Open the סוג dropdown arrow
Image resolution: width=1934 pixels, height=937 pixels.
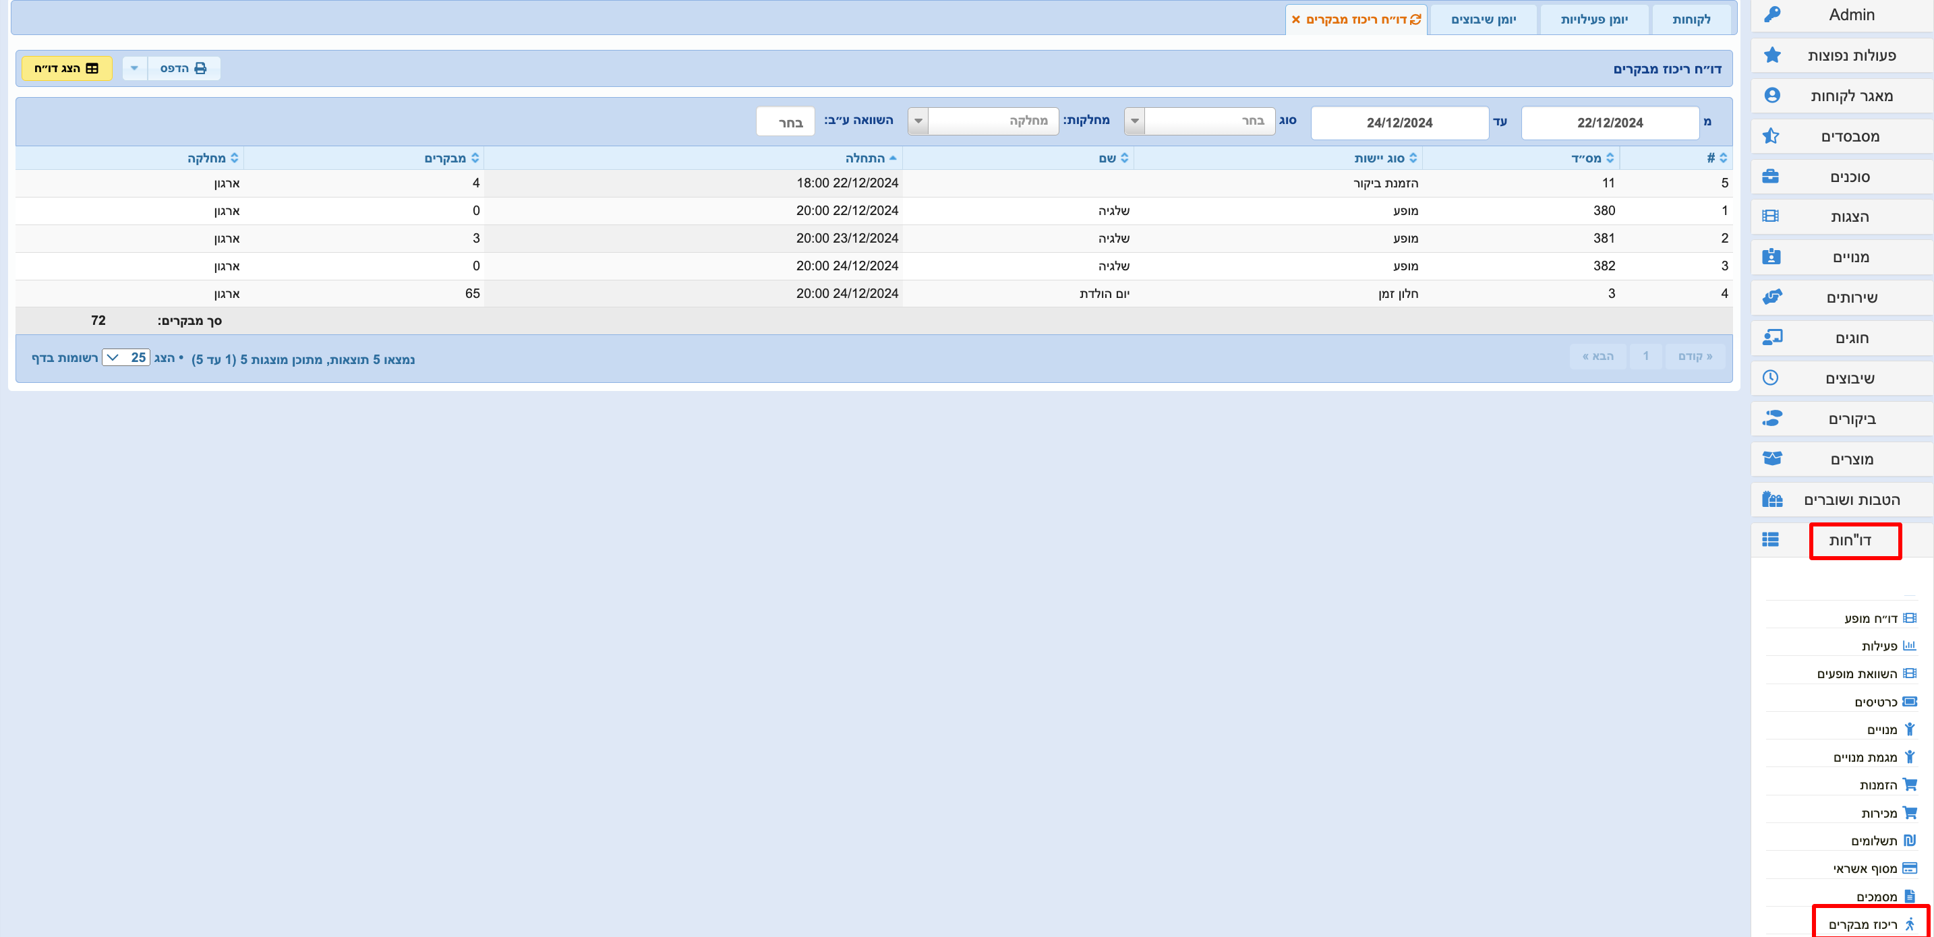click(1134, 121)
